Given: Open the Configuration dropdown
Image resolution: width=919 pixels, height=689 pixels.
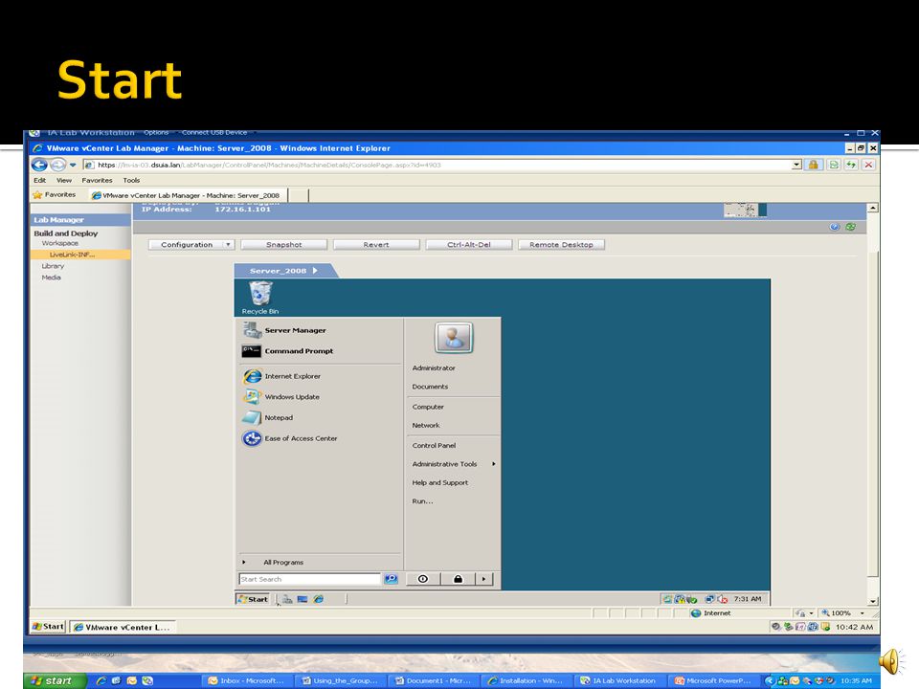Looking at the screenshot, I should point(191,244).
